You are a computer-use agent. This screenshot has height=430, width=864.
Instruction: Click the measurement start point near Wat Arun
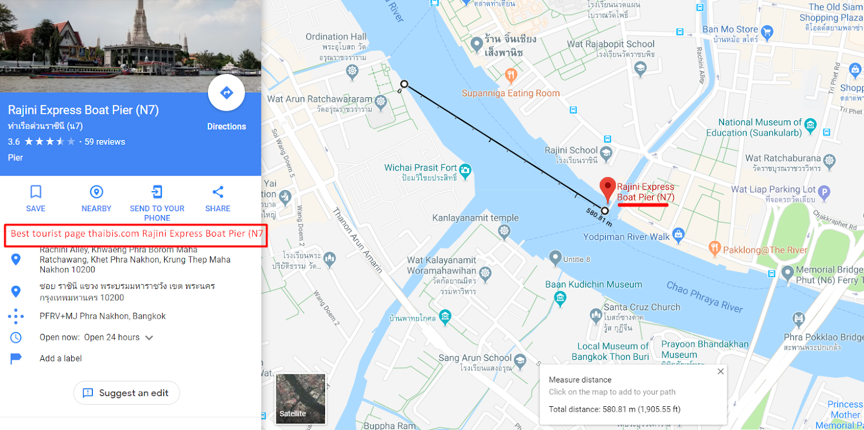coord(404,84)
